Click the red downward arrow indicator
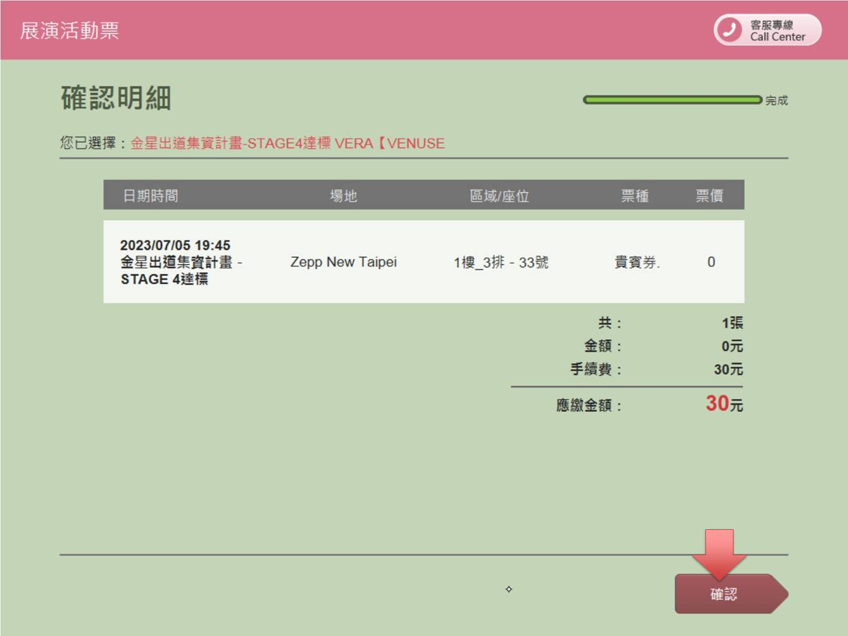The image size is (848, 636). (x=719, y=552)
